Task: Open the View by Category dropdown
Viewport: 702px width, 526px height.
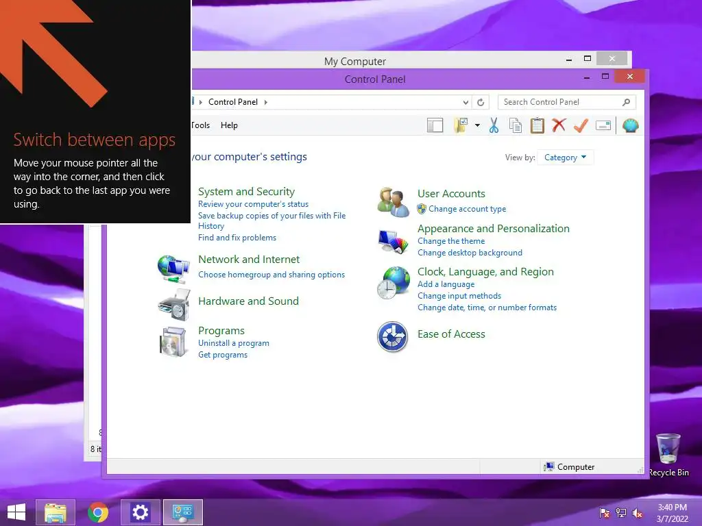Action: click(x=565, y=158)
